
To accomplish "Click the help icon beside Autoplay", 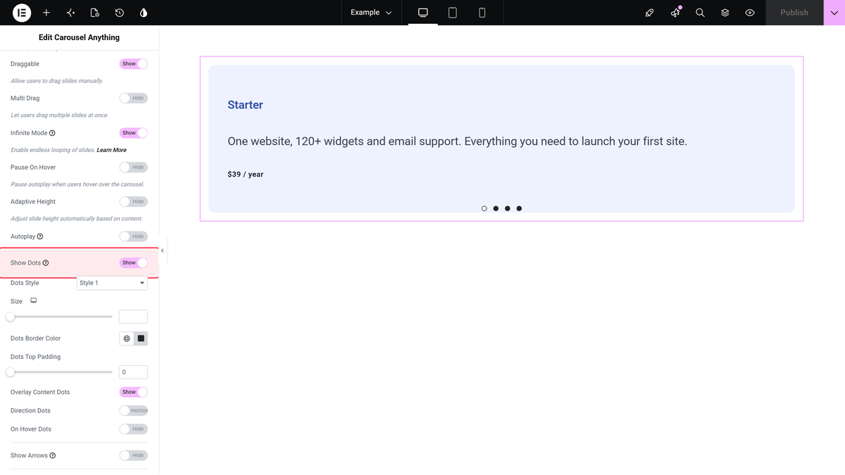I will 40,236.
